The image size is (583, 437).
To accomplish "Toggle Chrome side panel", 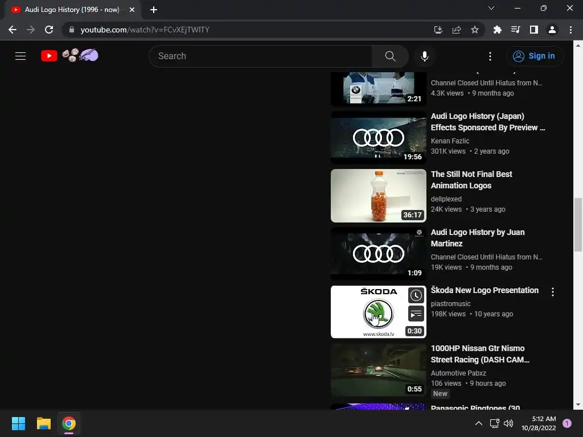I will pos(534,30).
